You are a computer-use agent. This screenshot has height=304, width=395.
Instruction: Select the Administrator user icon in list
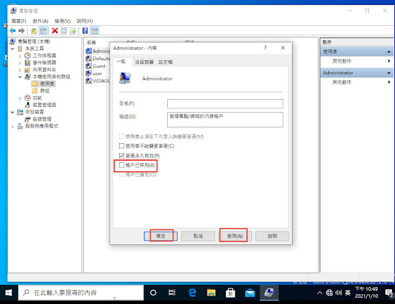point(88,51)
